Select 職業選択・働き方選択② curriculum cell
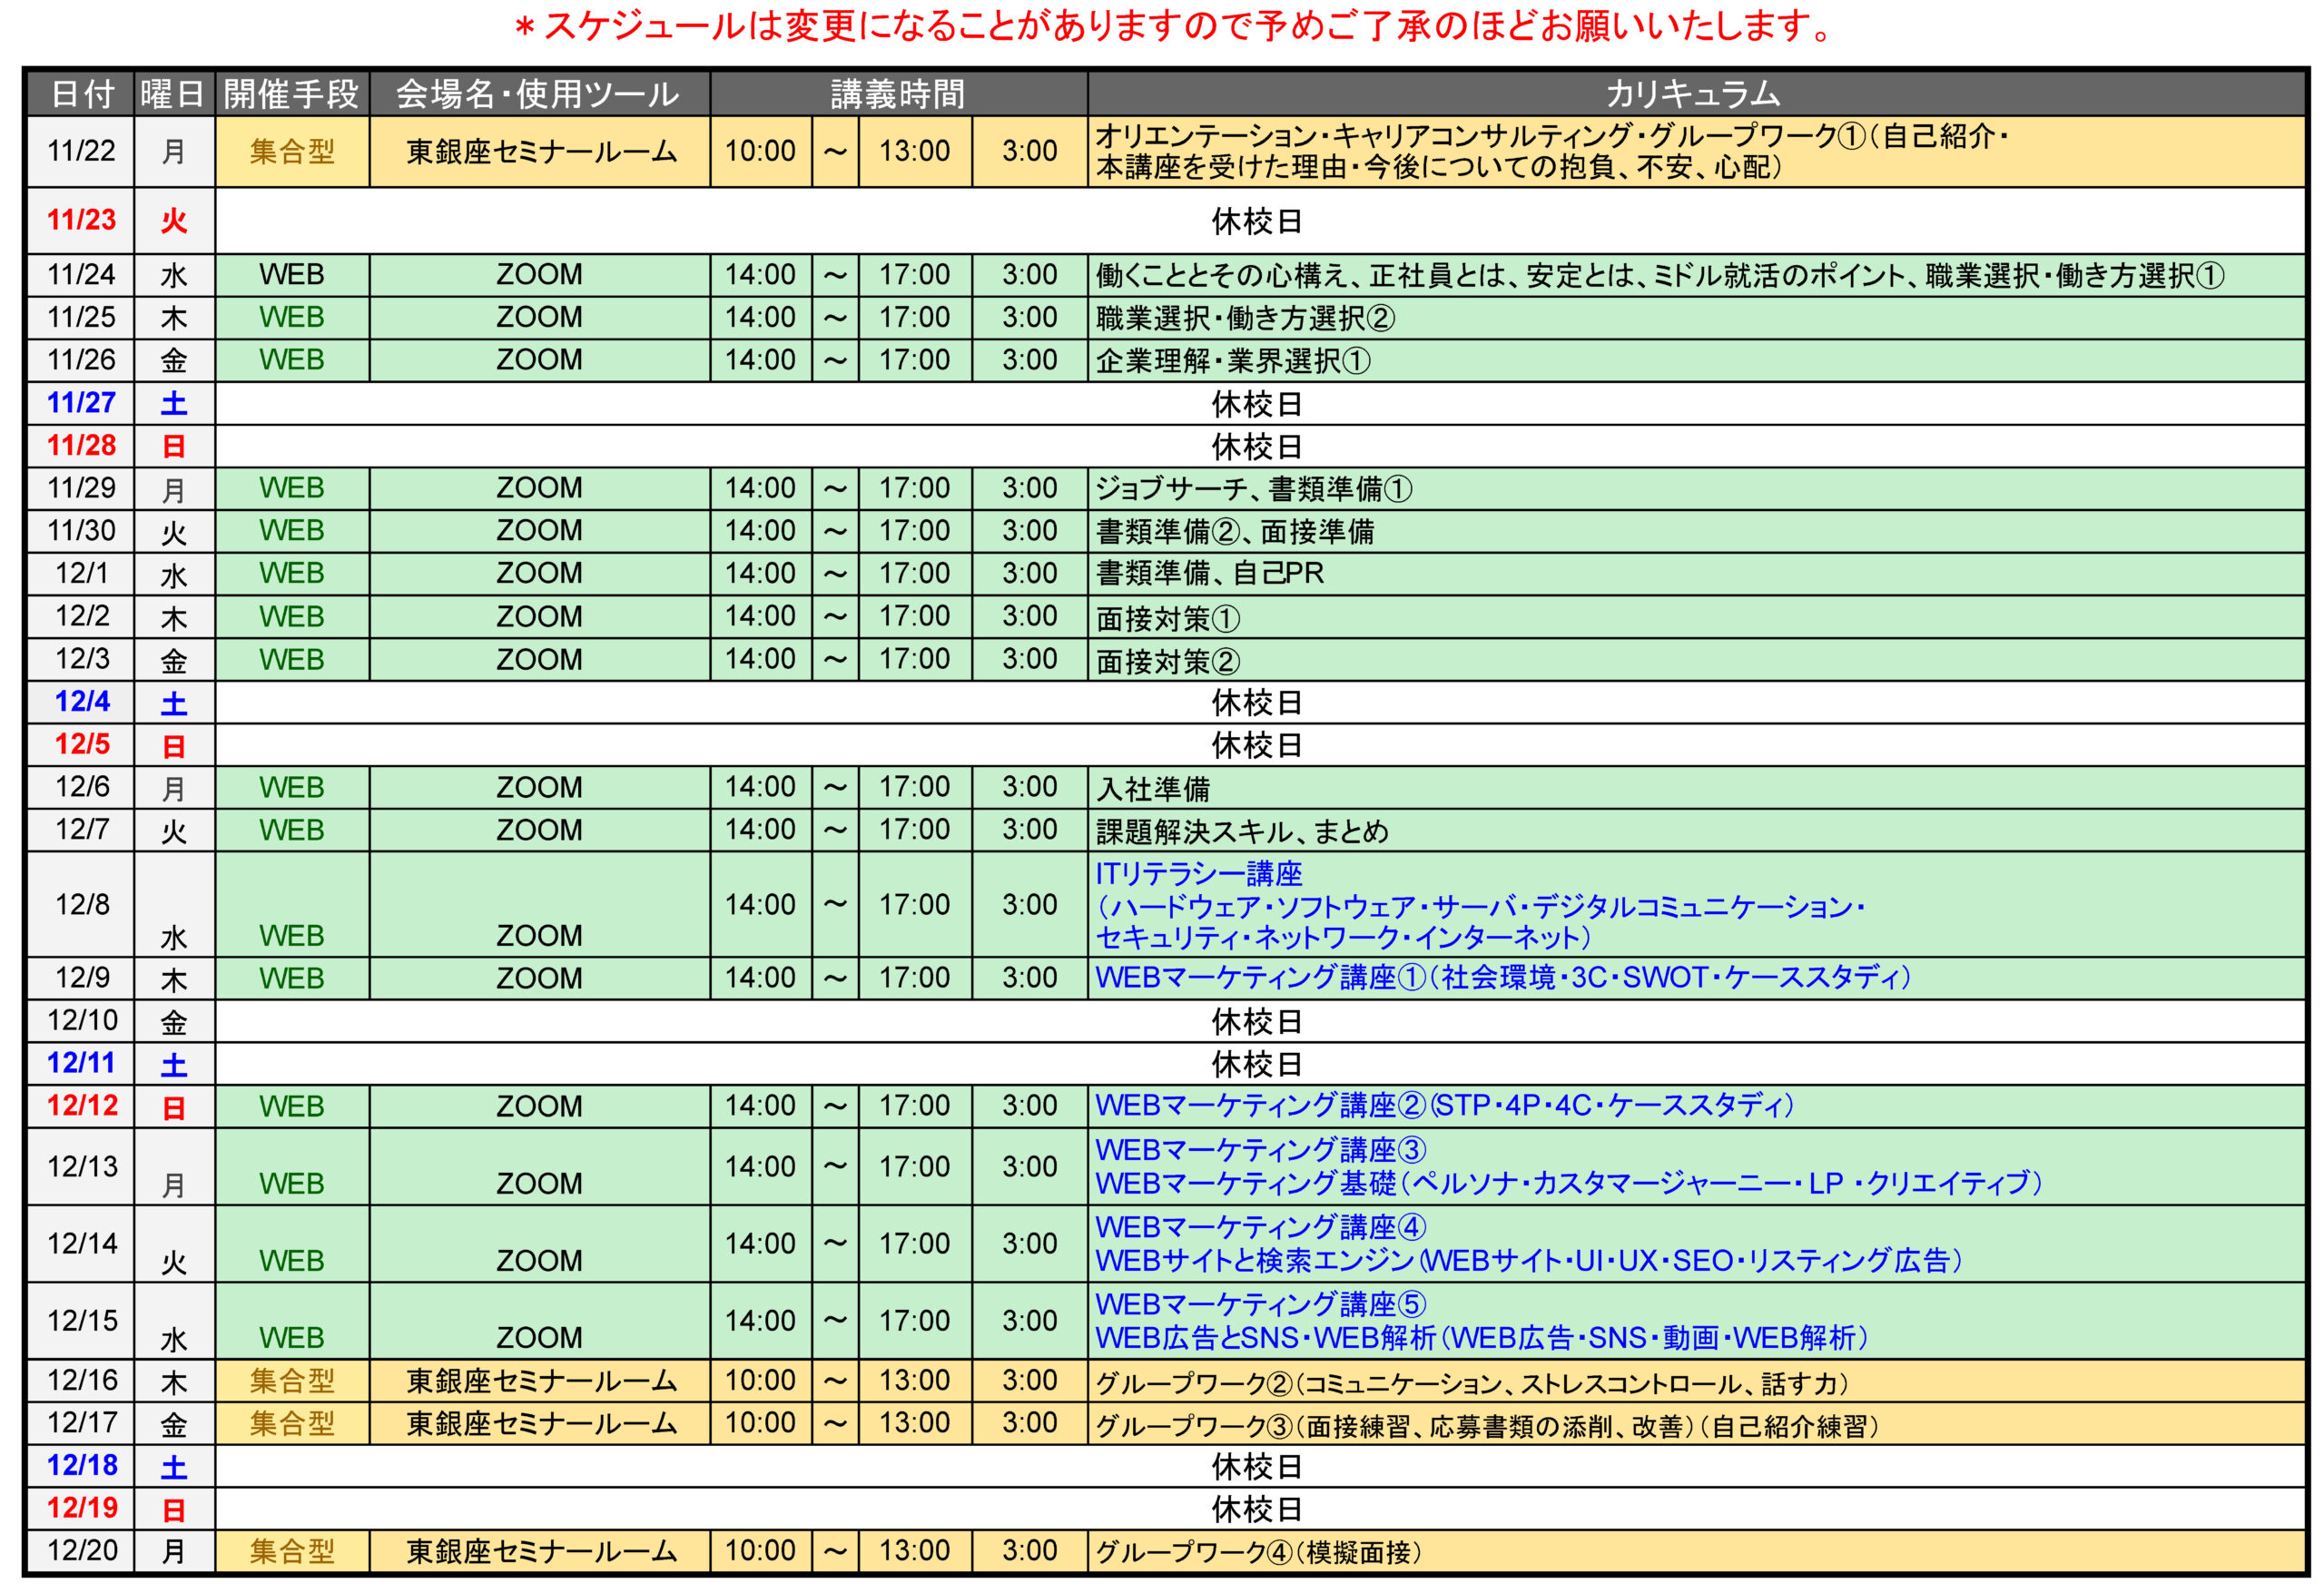Viewport: 2324px width, 1593px height. pyautogui.click(x=1696, y=318)
